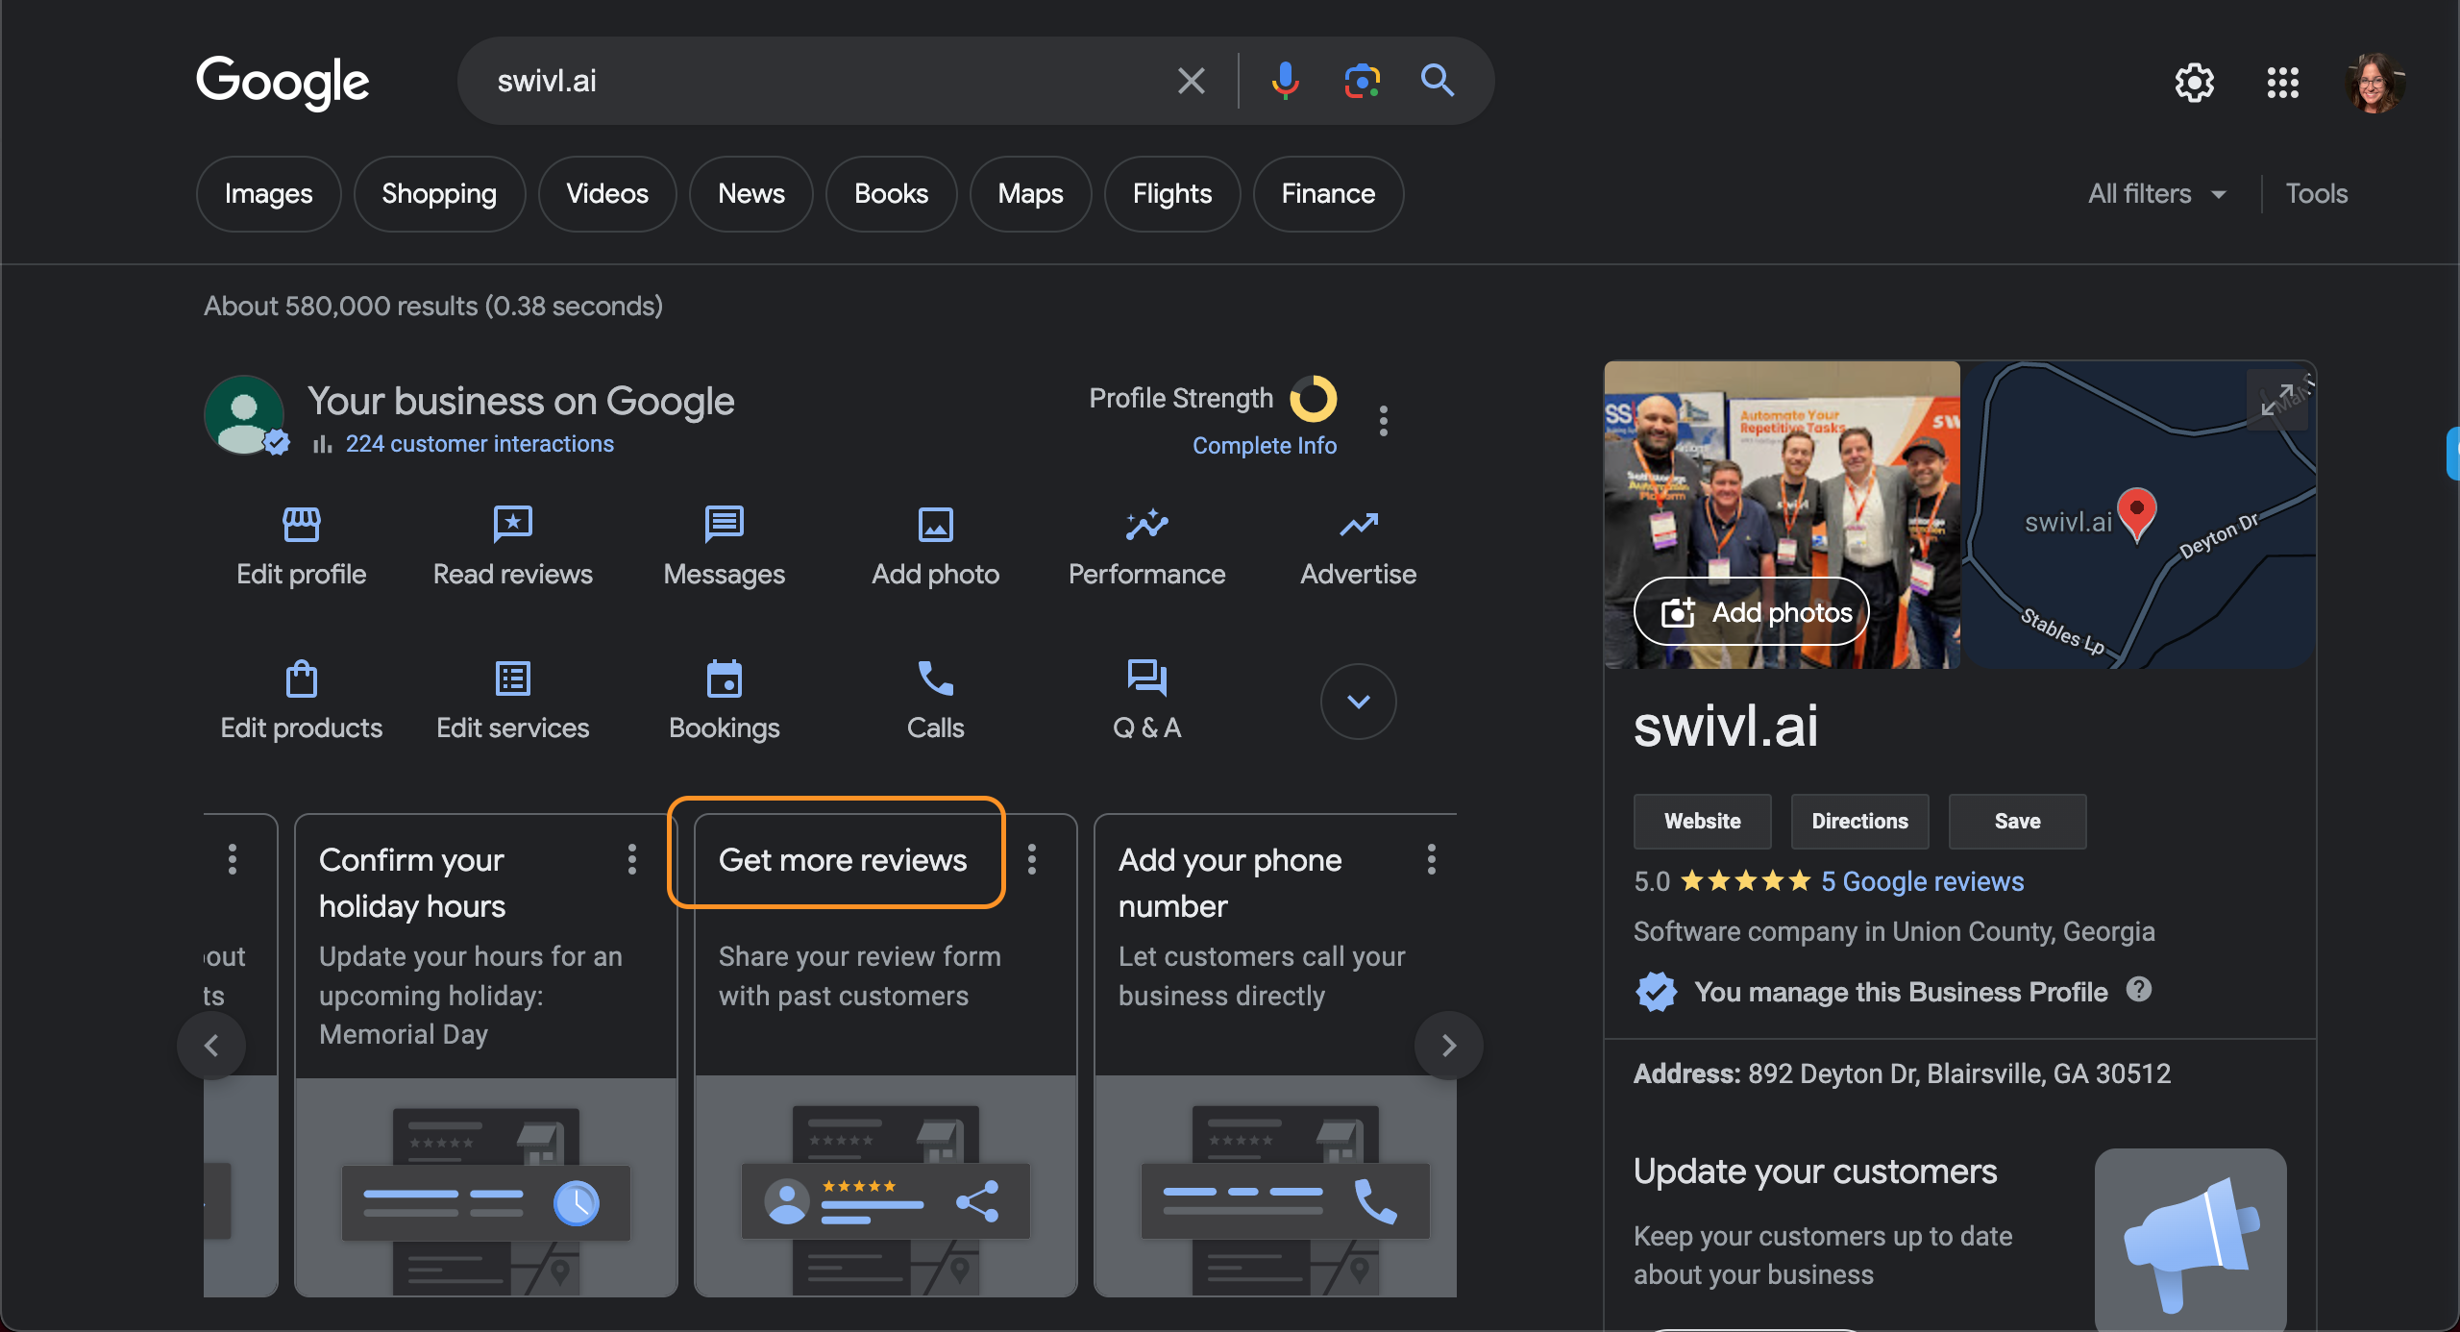Click the Edit profile storefront icon

301,525
